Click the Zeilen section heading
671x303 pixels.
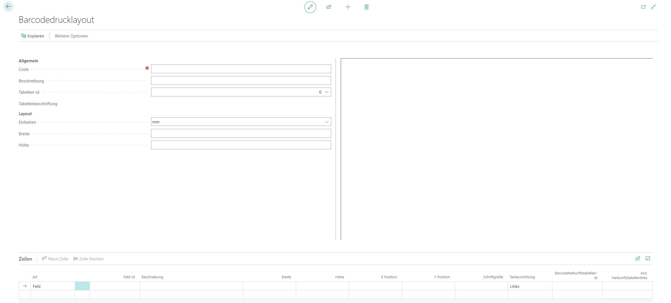pyautogui.click(x=25, y=259)
